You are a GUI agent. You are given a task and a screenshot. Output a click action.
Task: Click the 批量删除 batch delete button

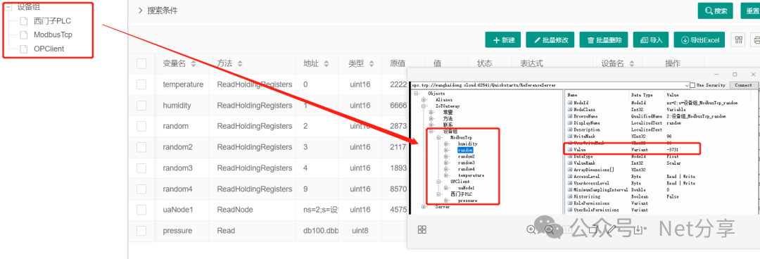point(604,40)
